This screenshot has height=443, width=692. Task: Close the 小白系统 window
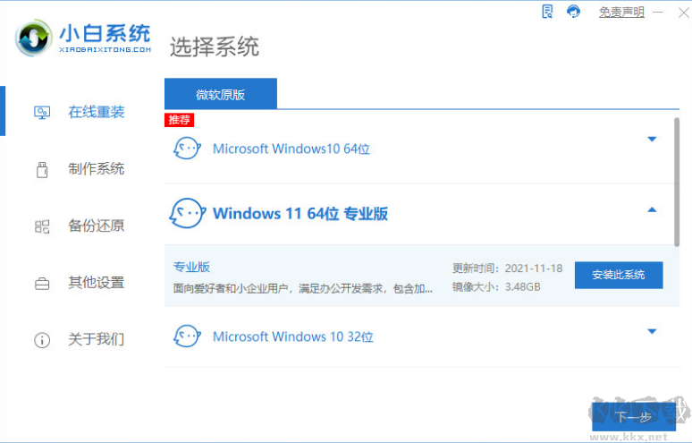click(683, 13)
